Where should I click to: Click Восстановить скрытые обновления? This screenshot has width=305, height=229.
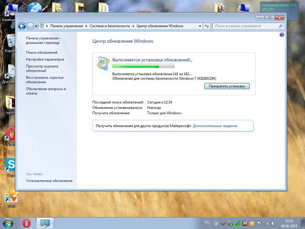pos(45,80)
